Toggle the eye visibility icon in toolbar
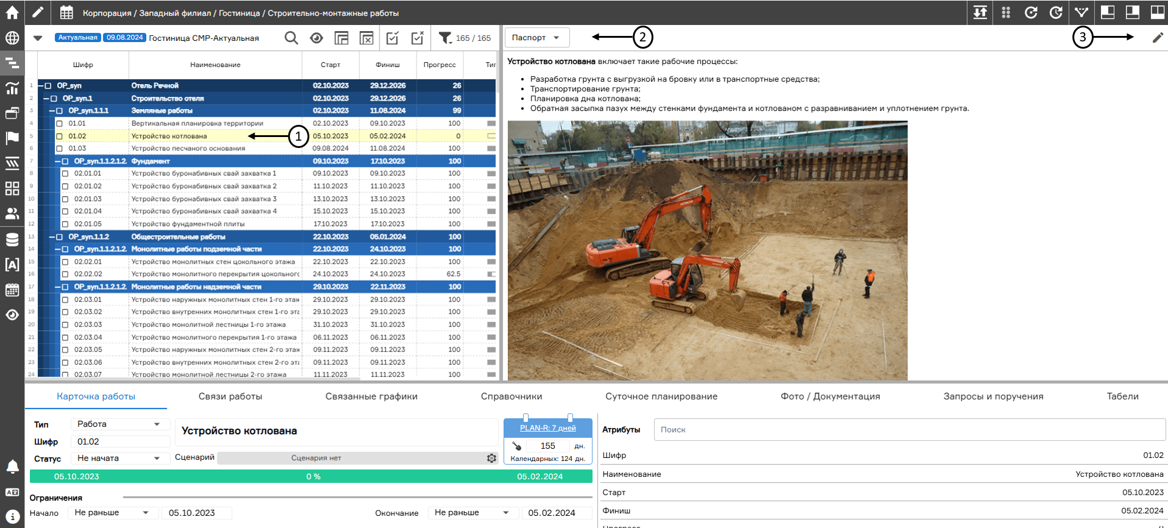 click(x=317, y=38)
